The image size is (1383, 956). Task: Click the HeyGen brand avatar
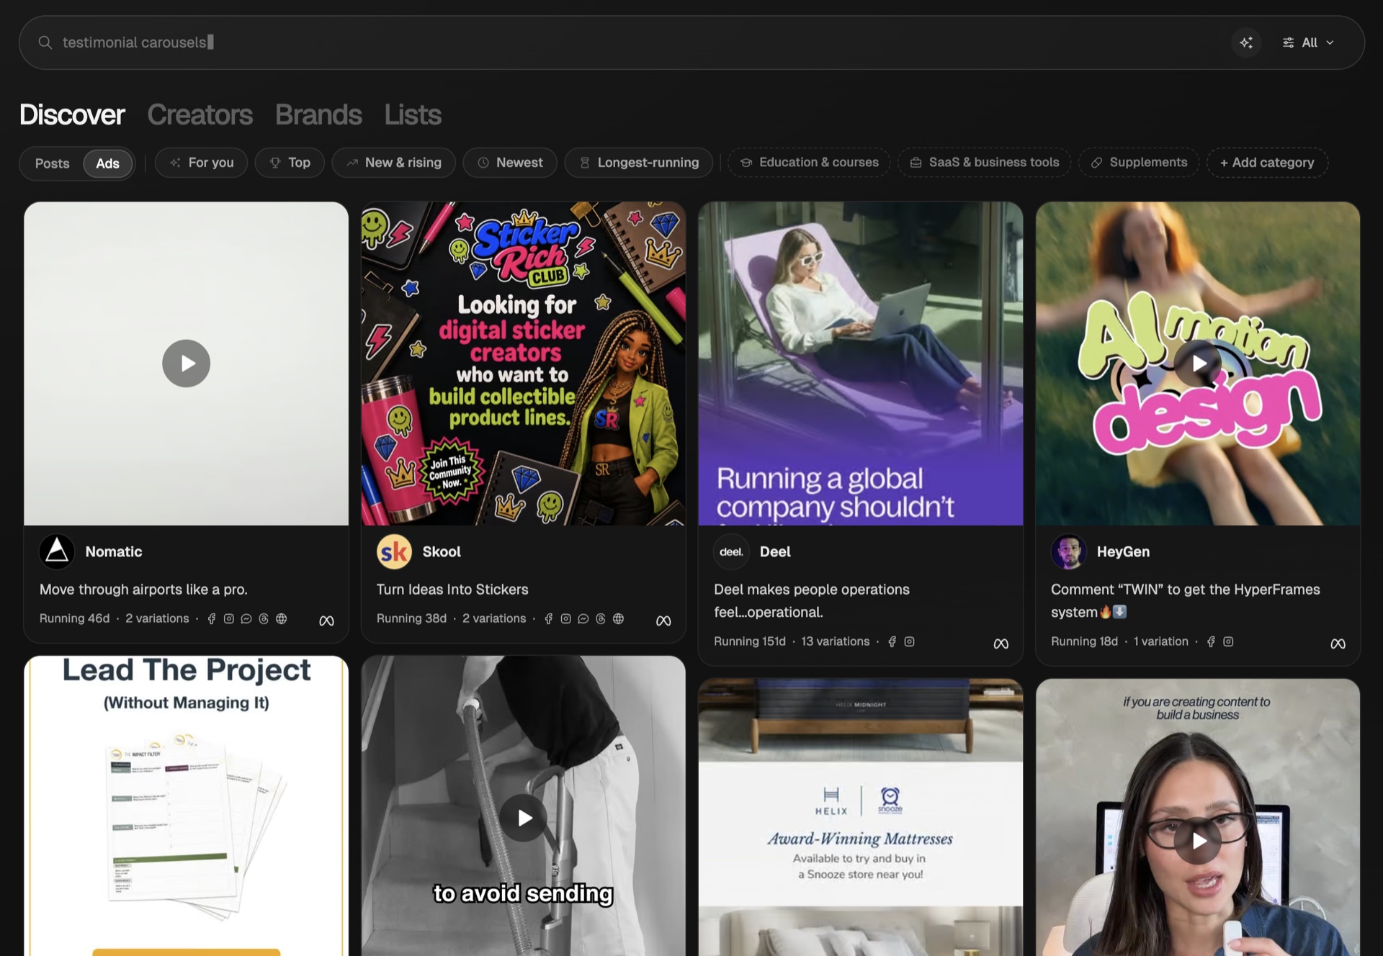coord(1068,552)
